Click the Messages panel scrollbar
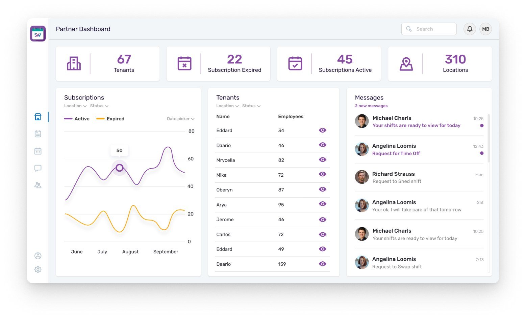 click(489, 138)
